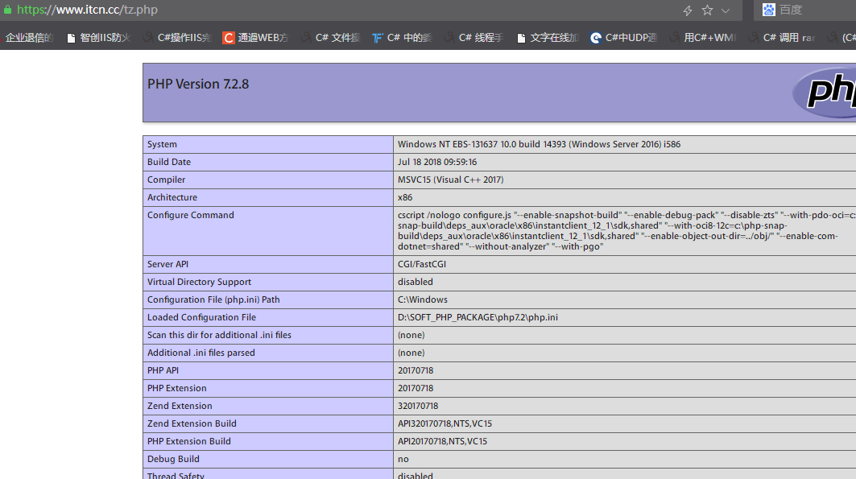Open the 企业退信的 bookmark
The image size is (856, 479).
[29, 38]
